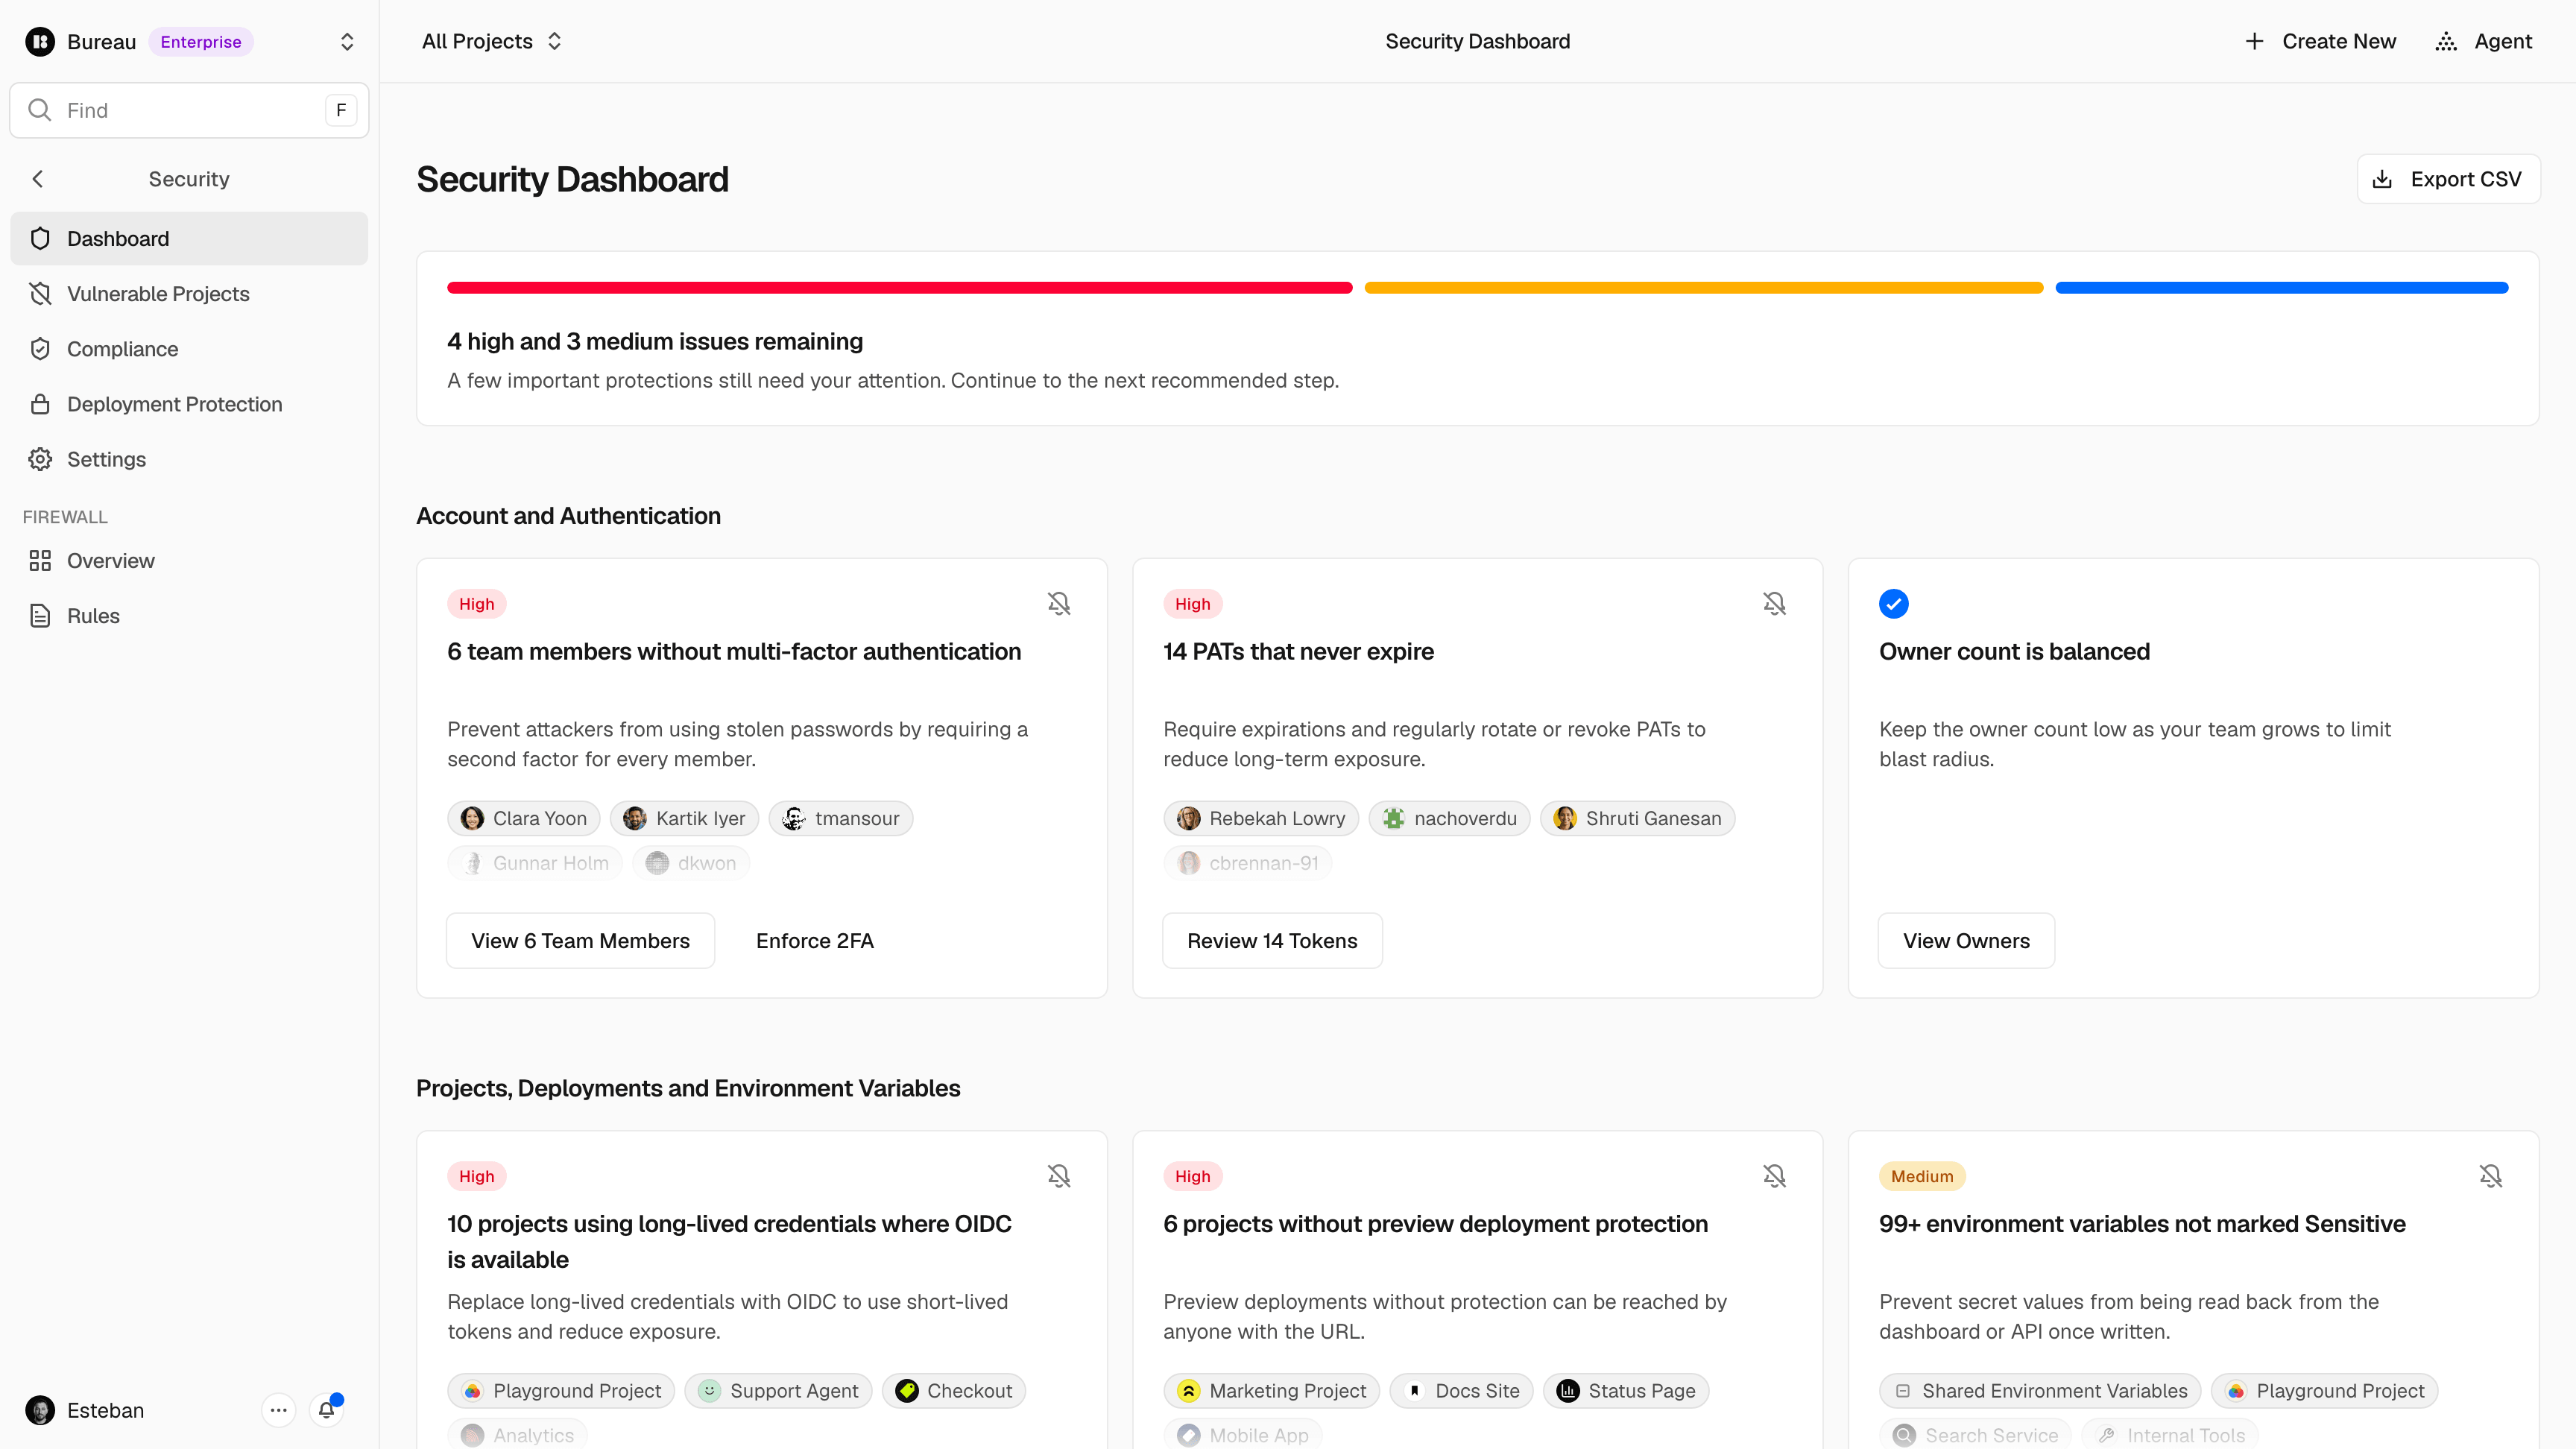Click Review 14 Tokens button
This screenshot has width=2576, height=1449.
[1272, 940]
